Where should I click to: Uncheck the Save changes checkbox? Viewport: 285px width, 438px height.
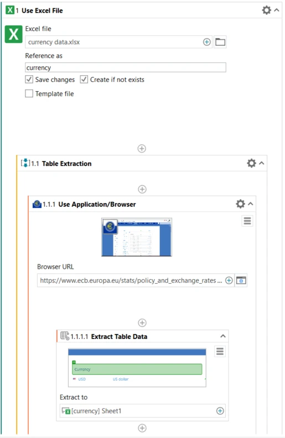[29, 79]
